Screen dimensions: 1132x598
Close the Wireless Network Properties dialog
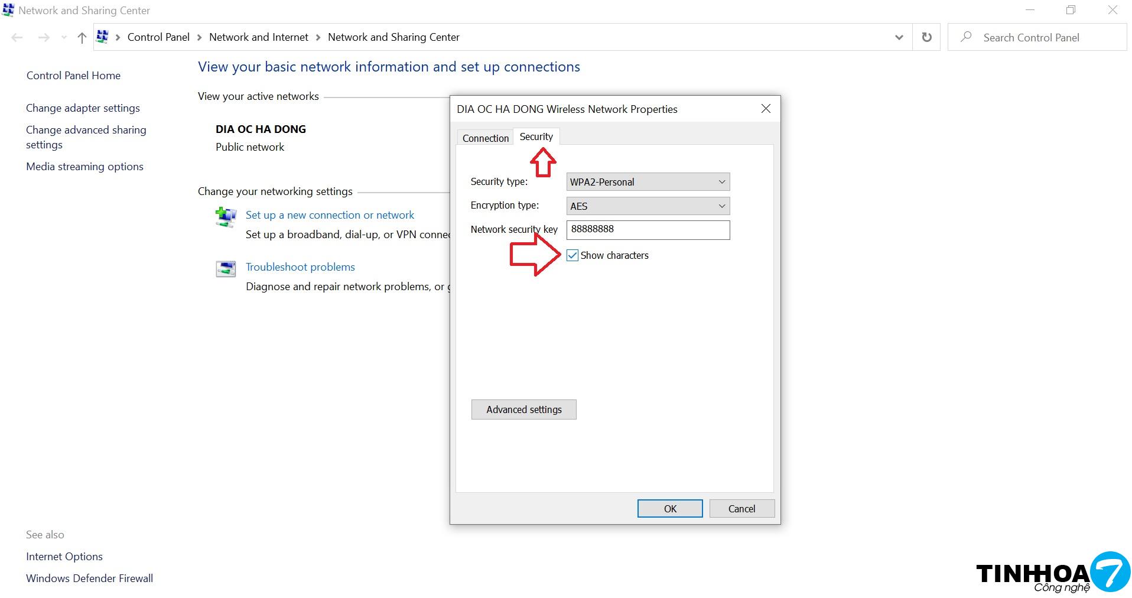coord(766,109)
